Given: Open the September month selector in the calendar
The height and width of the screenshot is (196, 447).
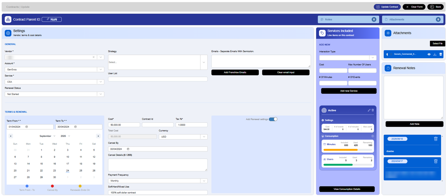Looking at the screenshot, I should tap(47, 136).
